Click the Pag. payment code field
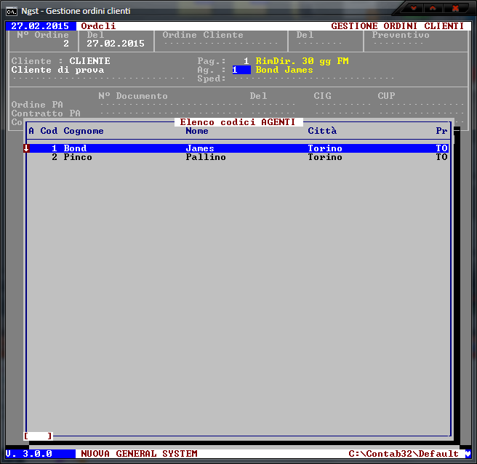Image resolution: width=477 pixels, height=464 pixels. [246, 61]
